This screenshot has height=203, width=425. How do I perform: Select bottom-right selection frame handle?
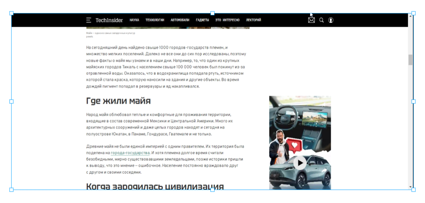coord(413,190)
